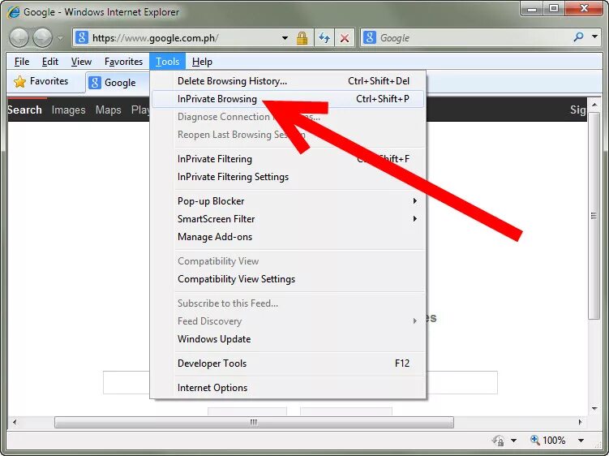This screenshot has width=609, height=456.
Task: Click the horizontal scrollbar right arrow
Action: (x=581, y=422)
